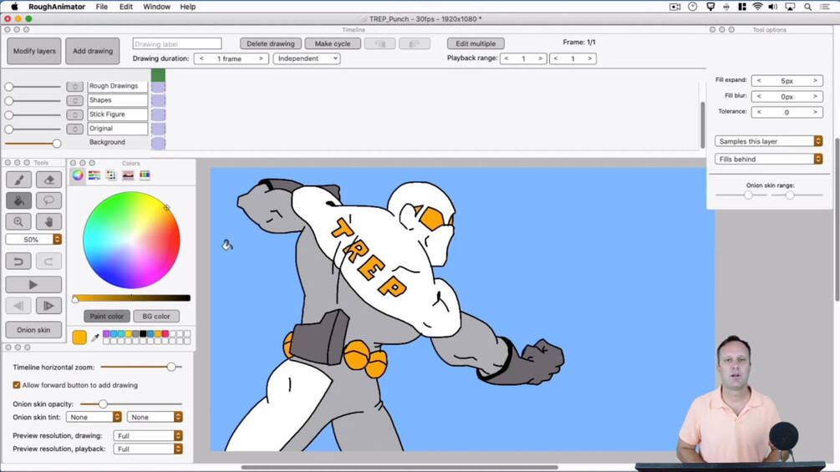Image resolution: width=840 pixels, height=472 pixels.
Task: Open the Stick Figure layer options stepper
Action: click(75, 114)
